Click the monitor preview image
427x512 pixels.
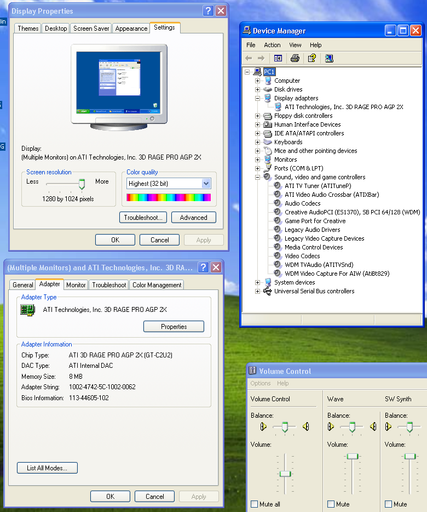coord(119,87)
